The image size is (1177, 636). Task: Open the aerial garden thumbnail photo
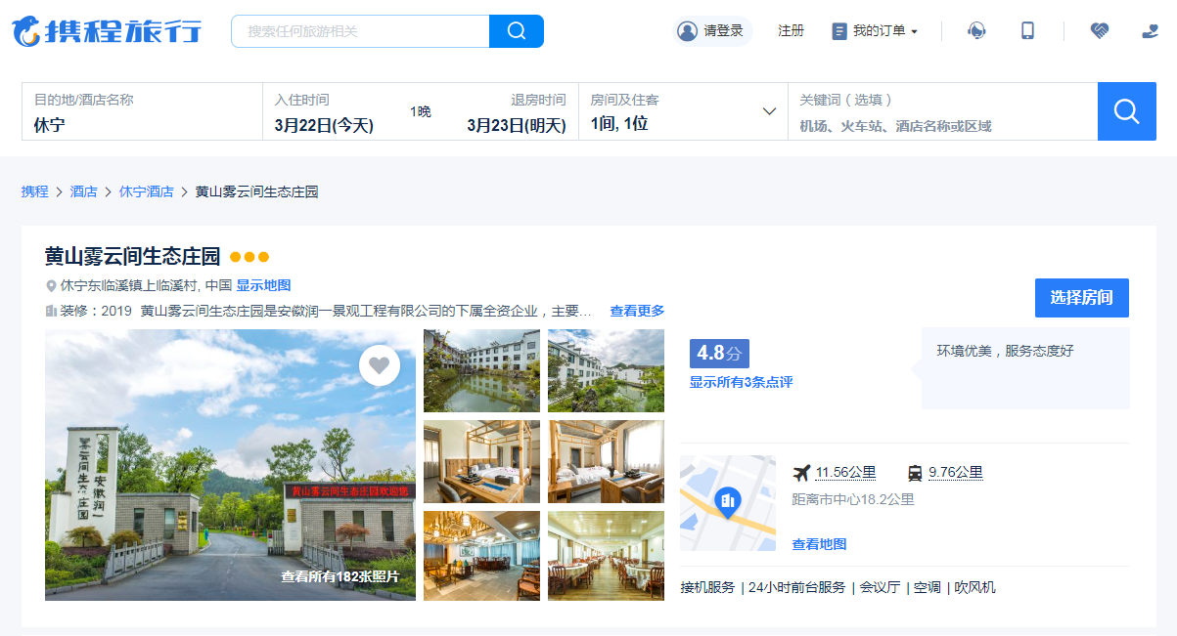[x=606, y=370]
